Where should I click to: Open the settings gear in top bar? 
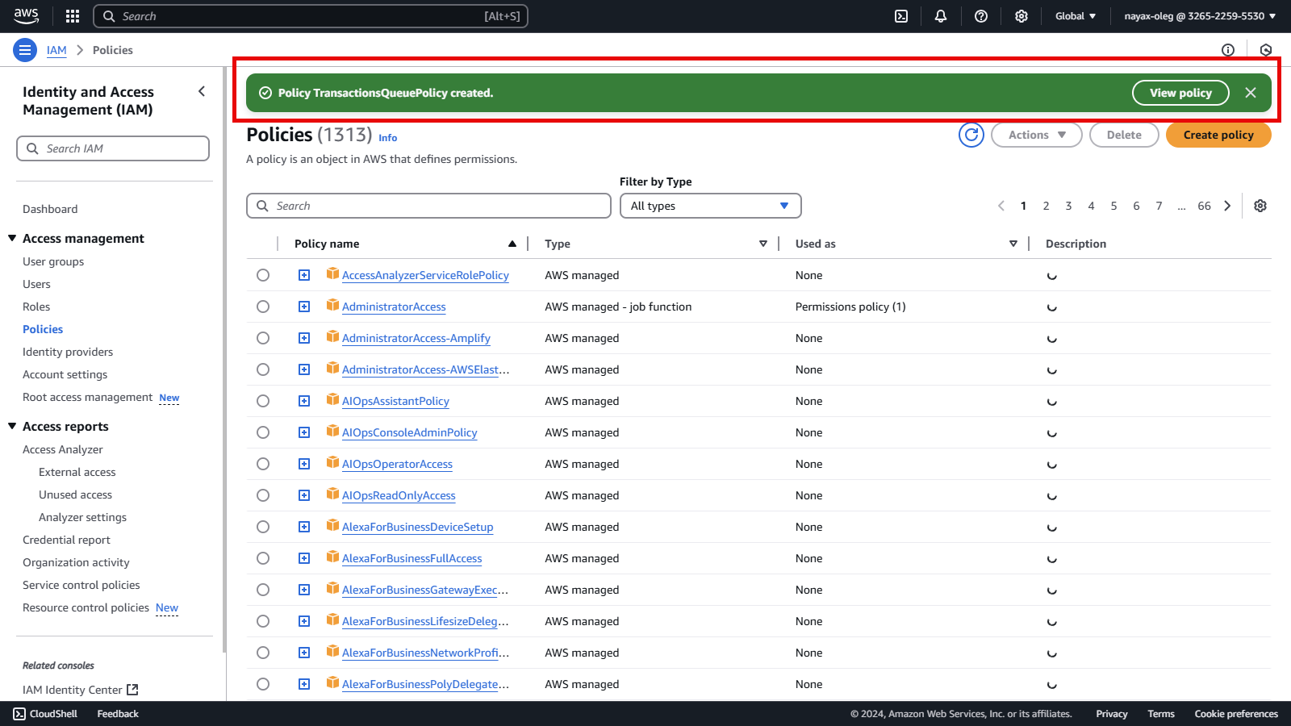click(x=1022, y=16)
